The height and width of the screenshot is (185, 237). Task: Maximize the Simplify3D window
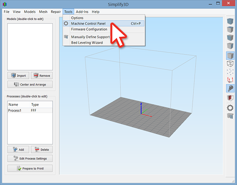tap(218, 4)
